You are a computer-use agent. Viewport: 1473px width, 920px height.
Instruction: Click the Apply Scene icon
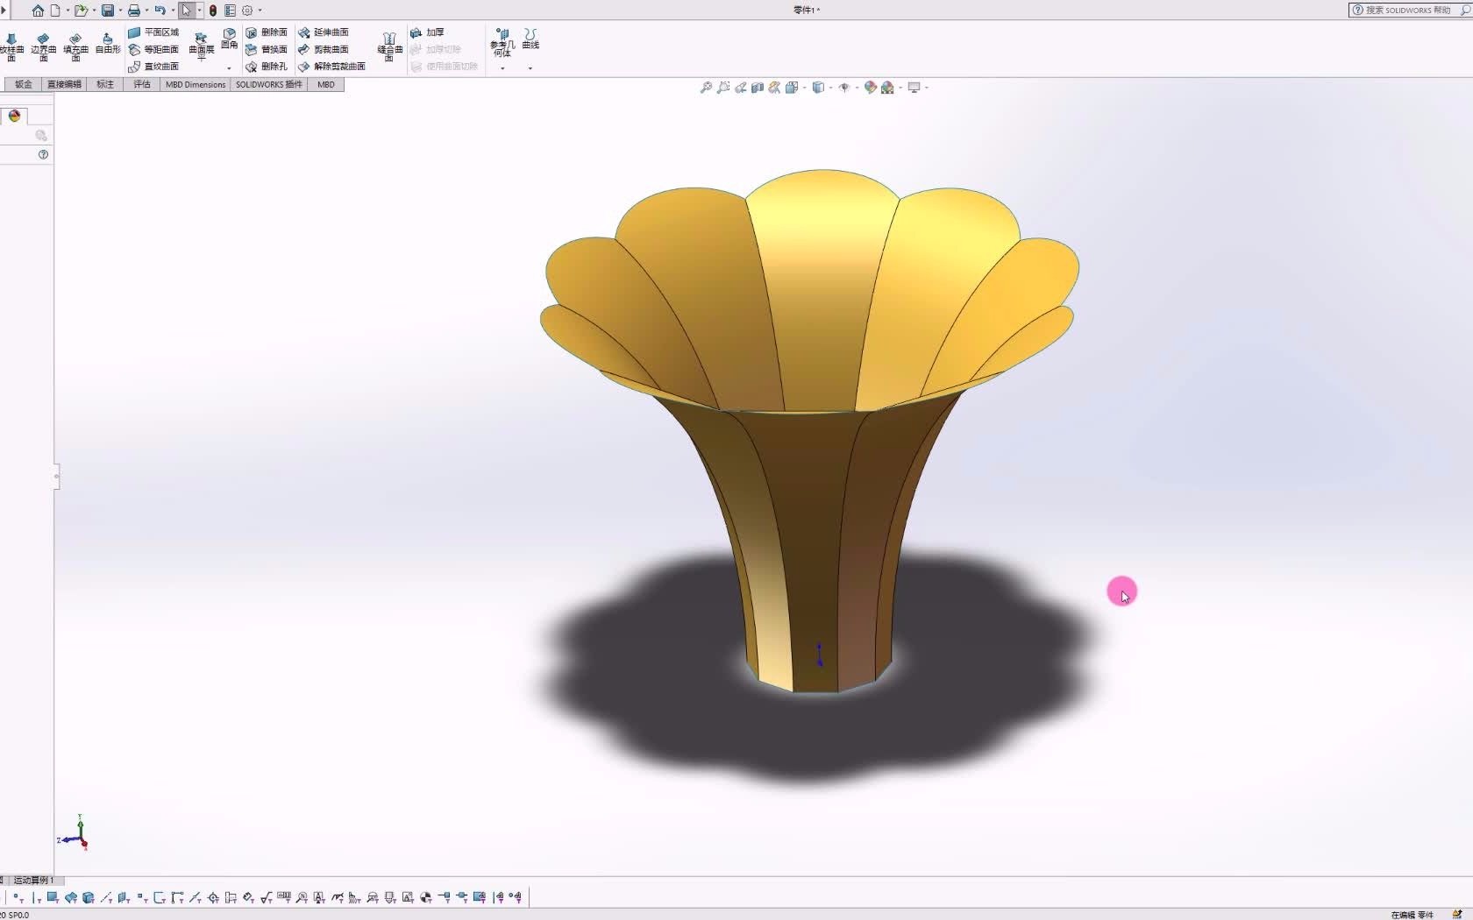[x=887, y=88]
